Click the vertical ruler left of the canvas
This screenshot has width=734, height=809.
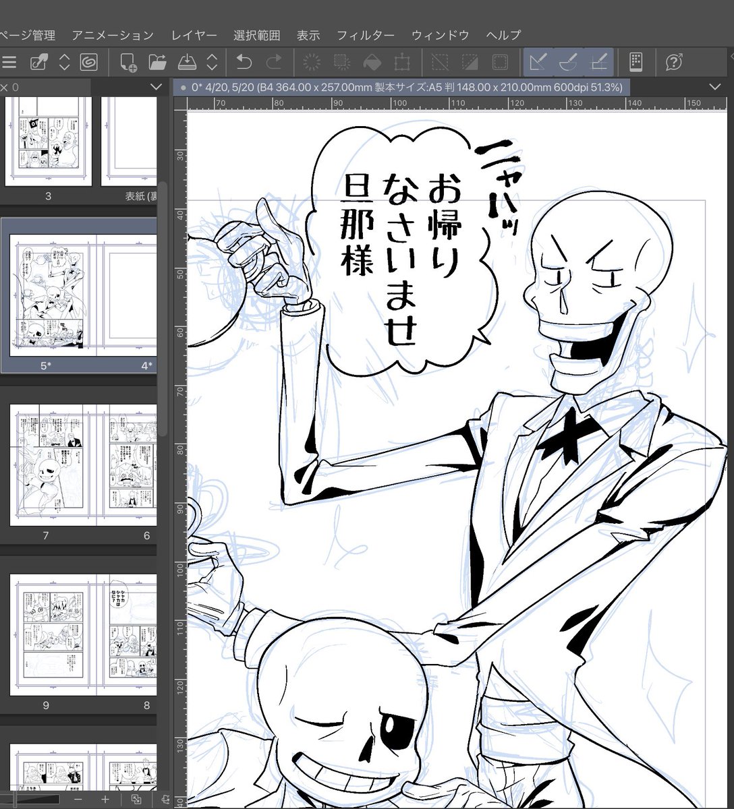pos(180,458)
